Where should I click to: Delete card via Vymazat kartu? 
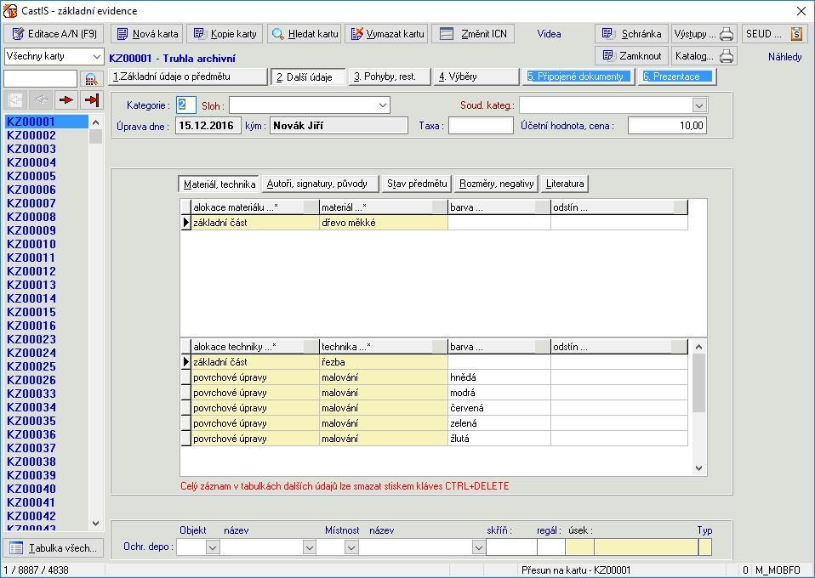[387, 34]
